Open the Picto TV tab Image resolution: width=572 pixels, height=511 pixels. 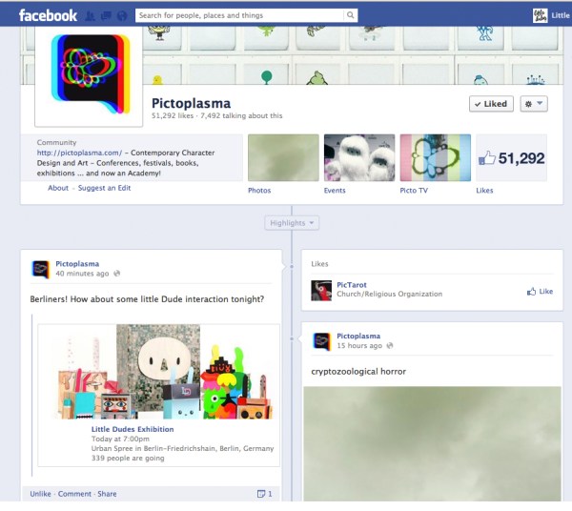[x=435, y=157]
